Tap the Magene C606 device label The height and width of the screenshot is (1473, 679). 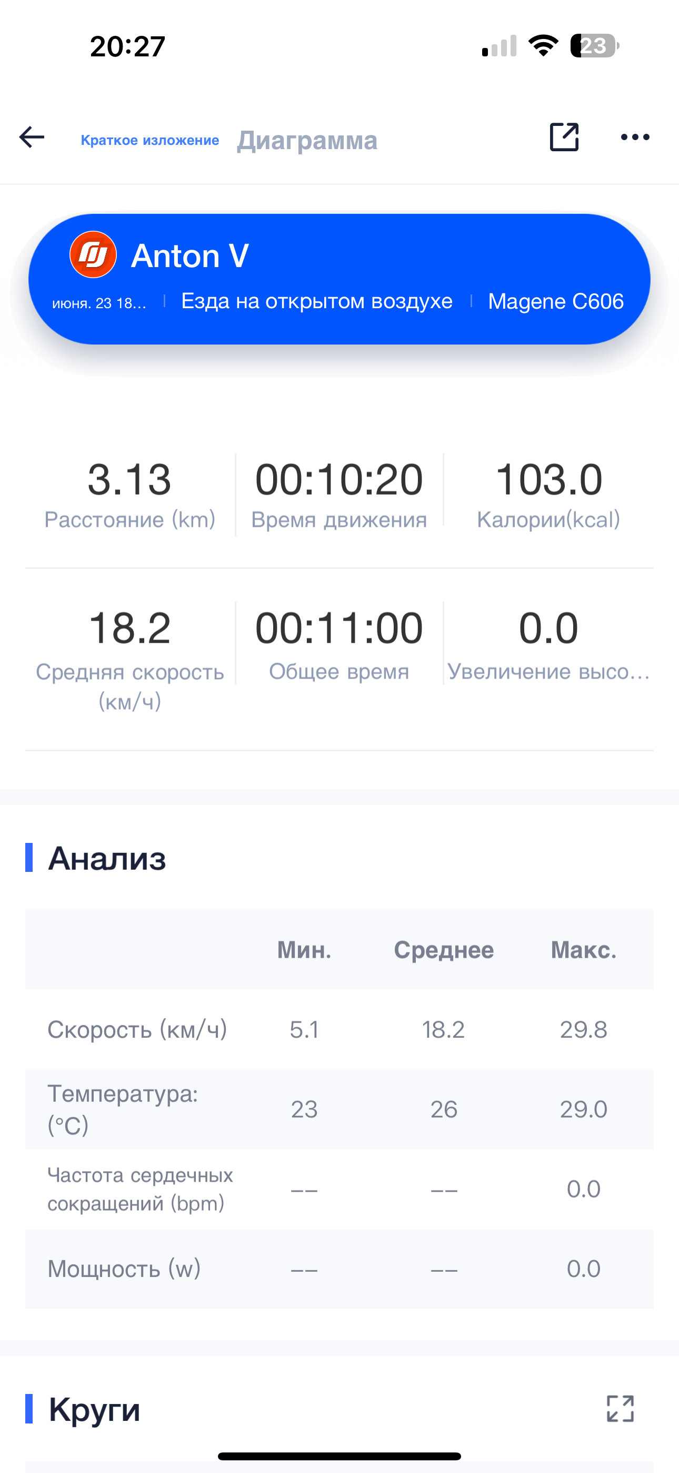[555, 301]
